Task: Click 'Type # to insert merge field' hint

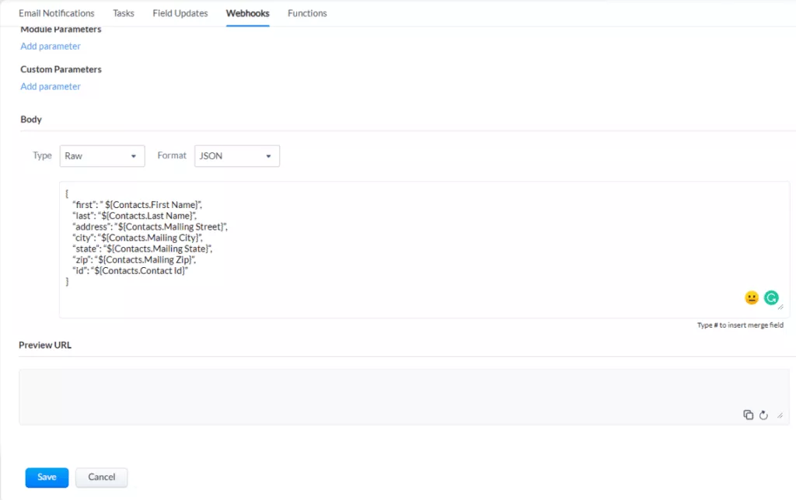Action: point(740,325)
